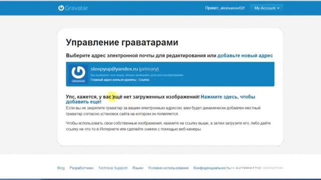Open the Разработчики footer link
Screen dimensions: 321x180
81,168
